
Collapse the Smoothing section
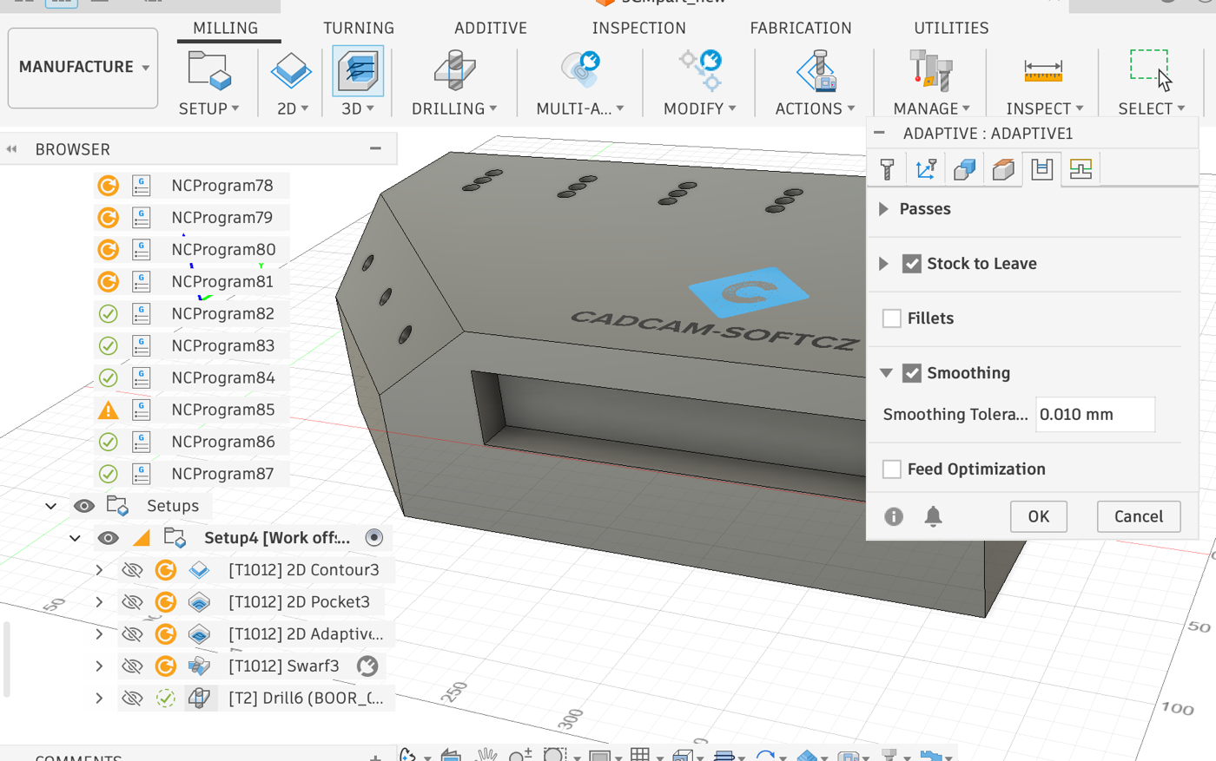tap(886, 373)
